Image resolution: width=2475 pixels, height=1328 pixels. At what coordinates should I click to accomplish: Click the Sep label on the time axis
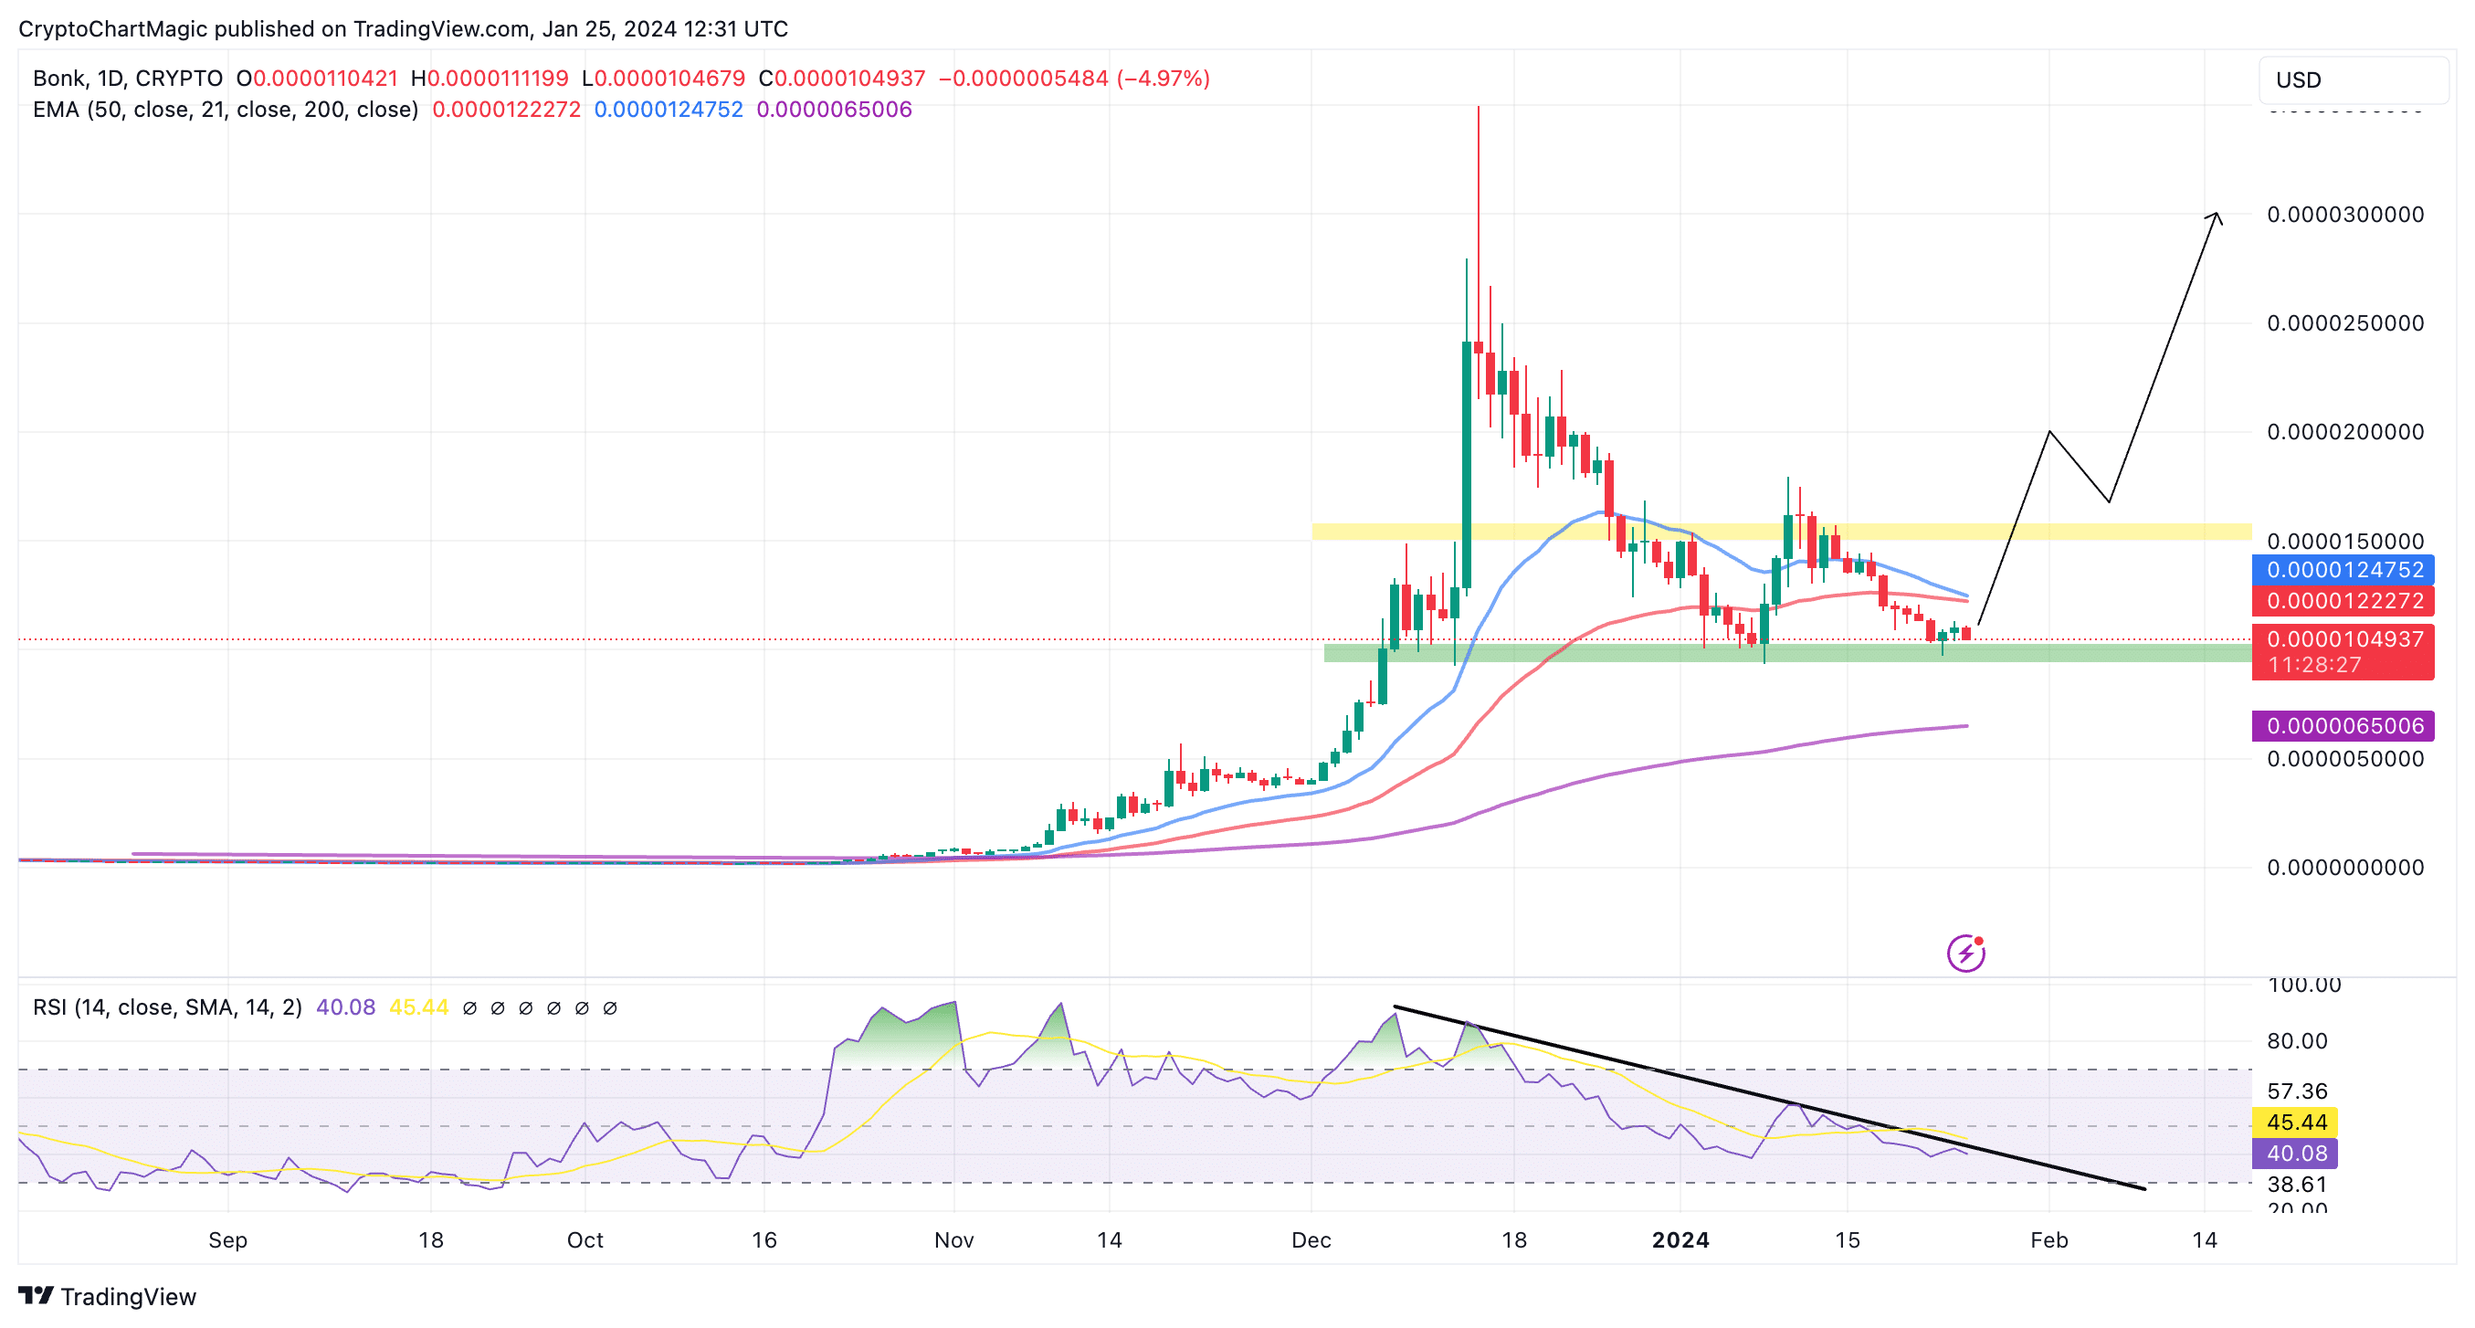point(227,1239)
